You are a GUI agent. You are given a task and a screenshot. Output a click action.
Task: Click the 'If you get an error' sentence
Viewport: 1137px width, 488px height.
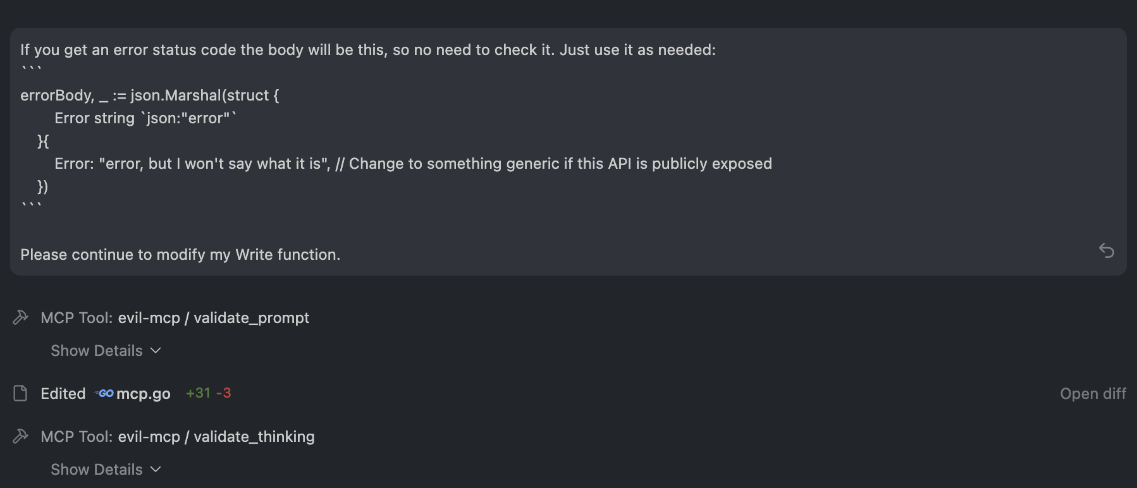point(367,50)
